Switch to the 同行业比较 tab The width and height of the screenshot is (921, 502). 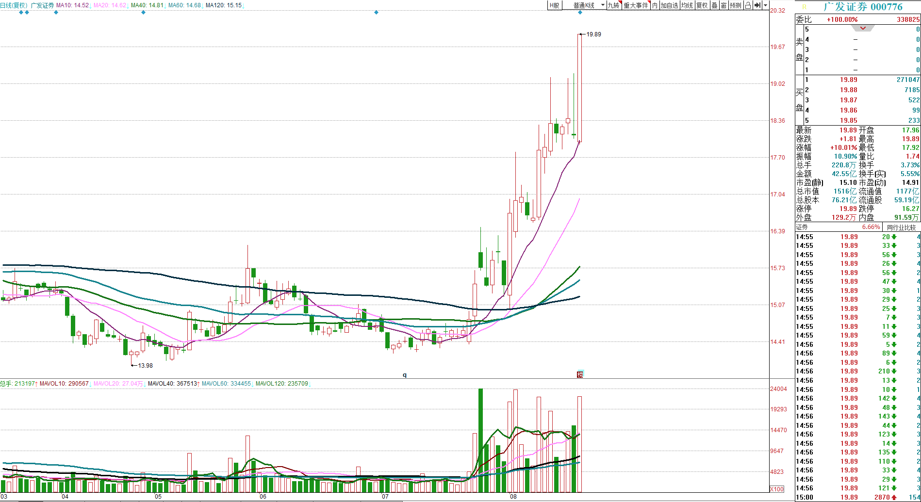[901, 227]
